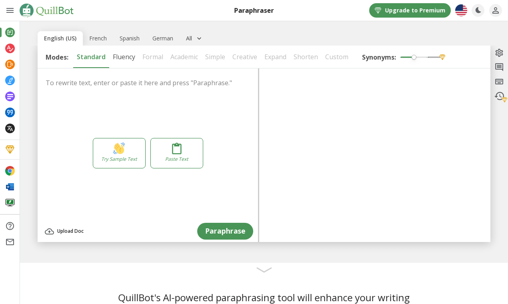508x304 pixels.
Task: Click the Paste Text button
Action: pyautogui.click(x=177, y=153)
